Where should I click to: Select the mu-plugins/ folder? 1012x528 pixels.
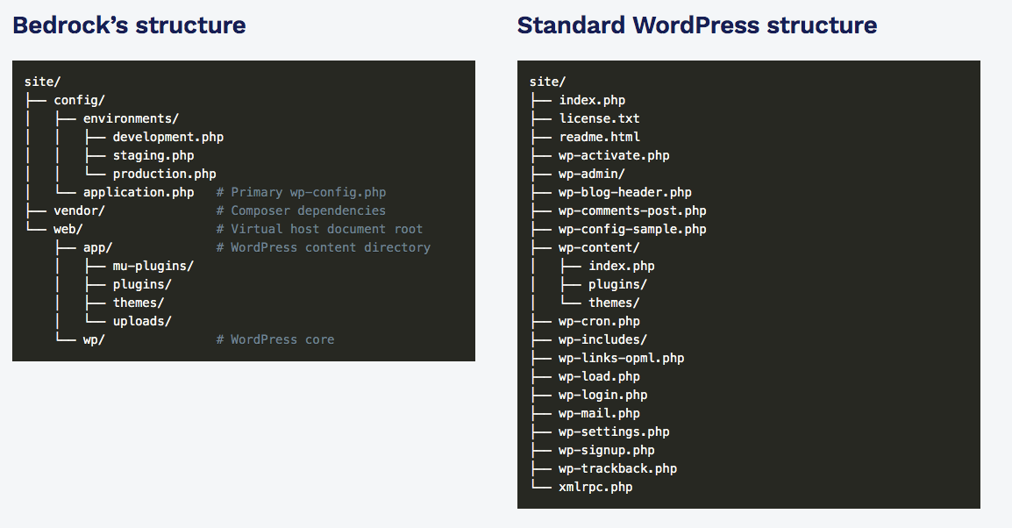click(x=153, y=266)
